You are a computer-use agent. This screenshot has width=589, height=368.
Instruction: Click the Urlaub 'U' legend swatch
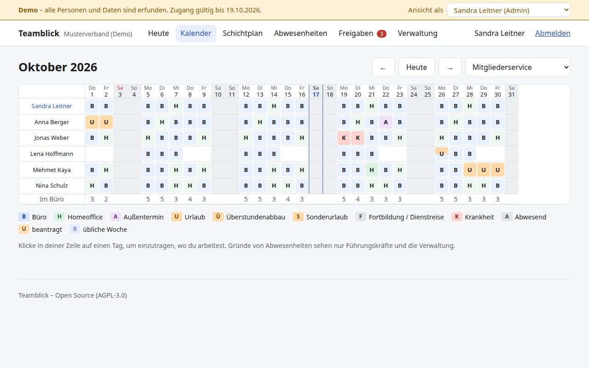177,217
